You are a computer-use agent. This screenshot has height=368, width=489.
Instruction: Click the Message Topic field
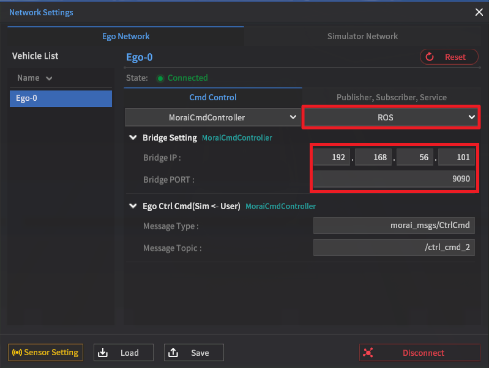pos(394,248)
